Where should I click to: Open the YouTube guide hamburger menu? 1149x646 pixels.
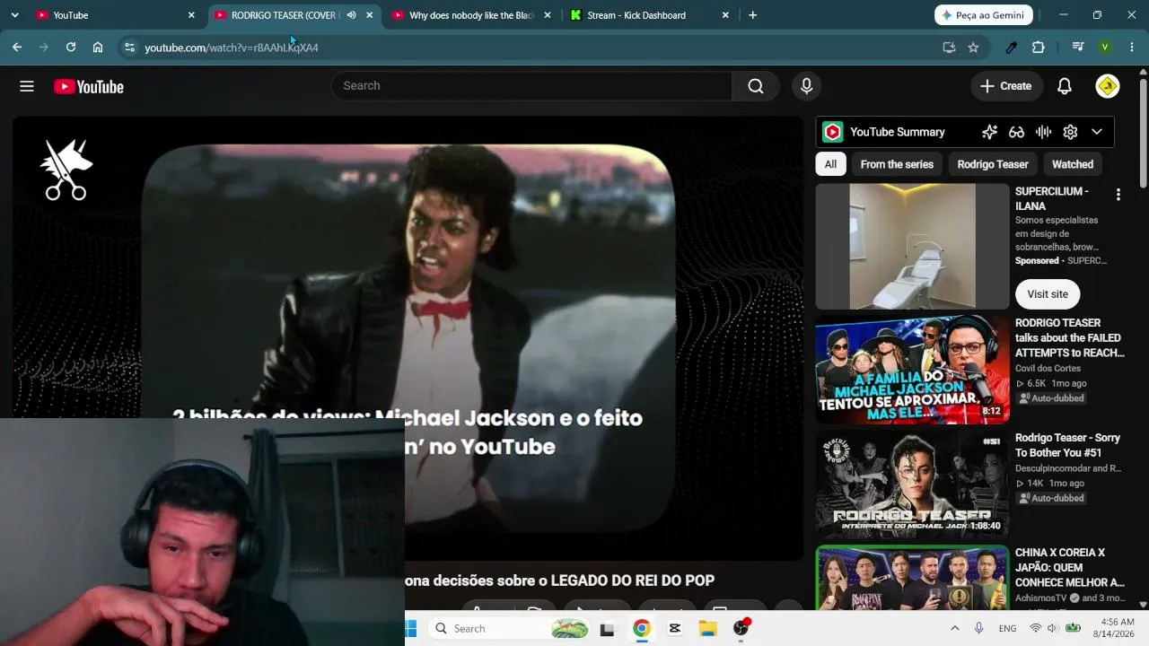click(27, 86)
